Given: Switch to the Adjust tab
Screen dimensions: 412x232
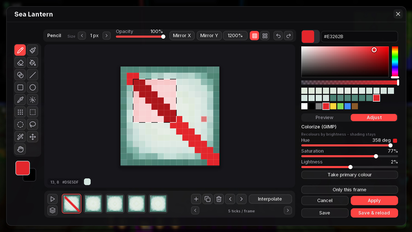Looking at the screenshot, I should [x=374, y=118].
